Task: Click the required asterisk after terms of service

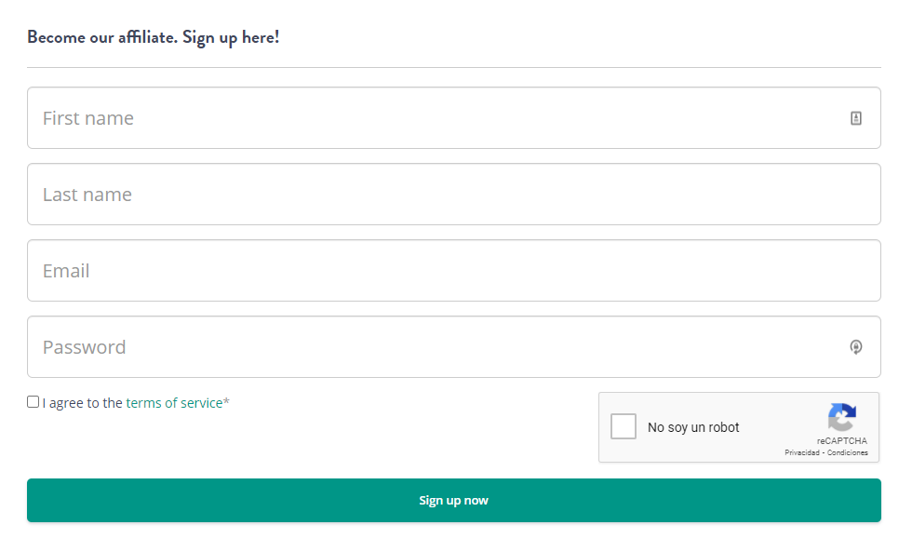Action: pyautogui.click(x=226, y=403)
